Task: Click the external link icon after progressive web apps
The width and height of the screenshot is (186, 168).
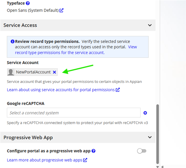Action: tap(85, 160)
